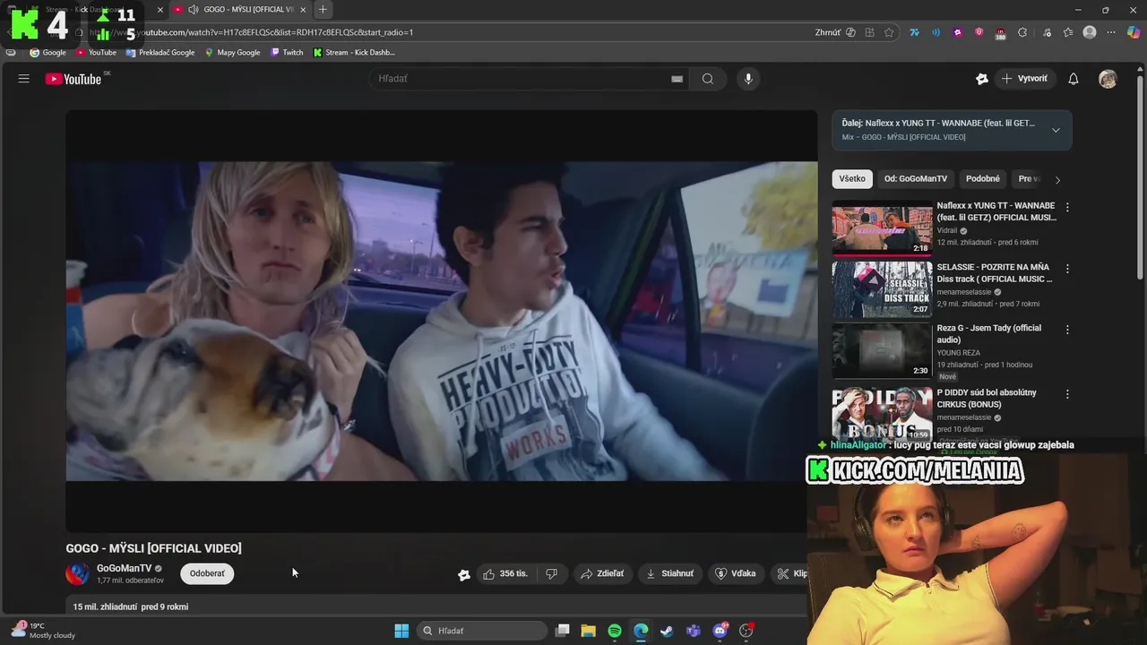
Task: Open Edge browser profile icon
Action: point(1090,32)
